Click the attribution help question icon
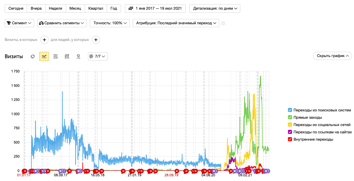The height and width of the screenshot is (181, 354). 223,23
